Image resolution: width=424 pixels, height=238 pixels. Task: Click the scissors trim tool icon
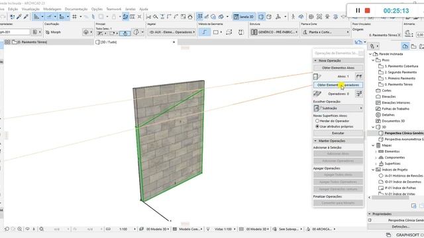(x=148, y=17)
